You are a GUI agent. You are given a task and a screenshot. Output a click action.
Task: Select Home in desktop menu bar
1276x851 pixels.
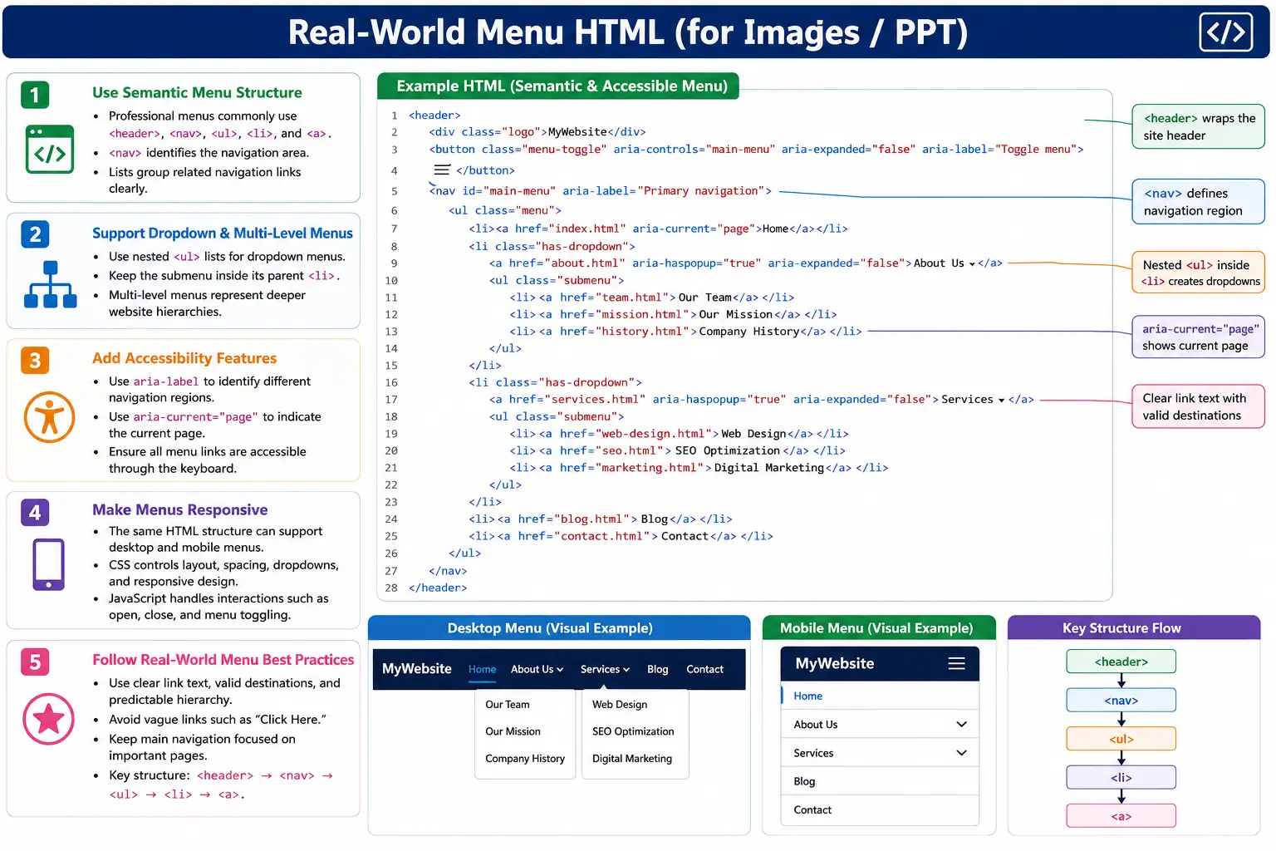pyautogui.click(x=482, y=669)
